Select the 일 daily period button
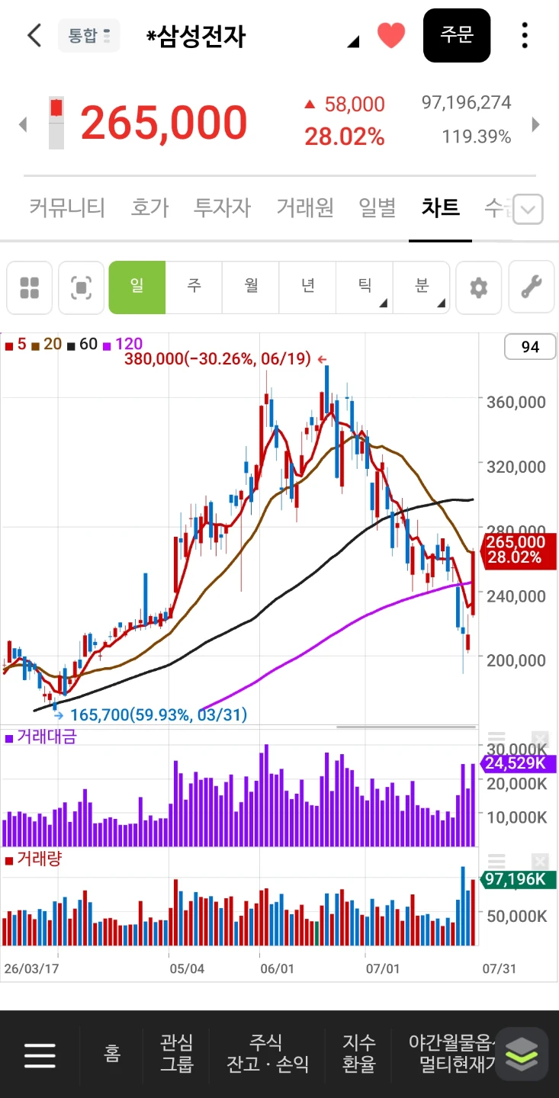 137,287
